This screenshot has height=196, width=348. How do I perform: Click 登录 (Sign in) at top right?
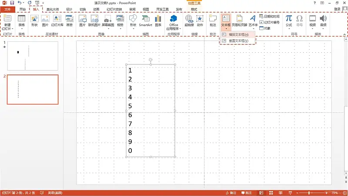coord(337,9)
